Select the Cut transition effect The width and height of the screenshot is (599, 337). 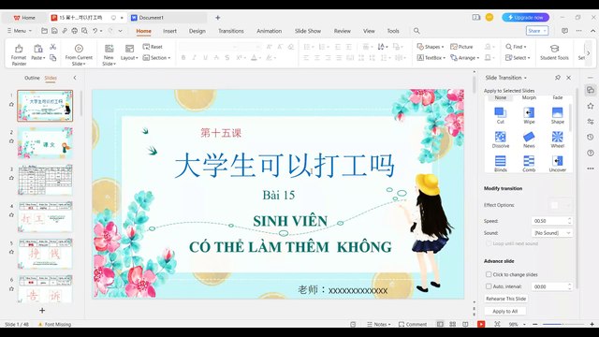pos(500,115)
